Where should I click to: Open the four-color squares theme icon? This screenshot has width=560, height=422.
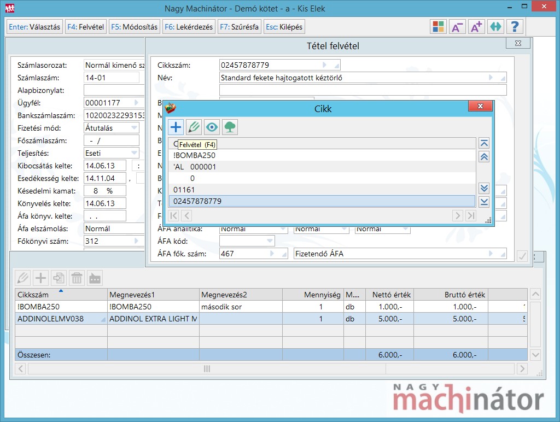point(438,27)
